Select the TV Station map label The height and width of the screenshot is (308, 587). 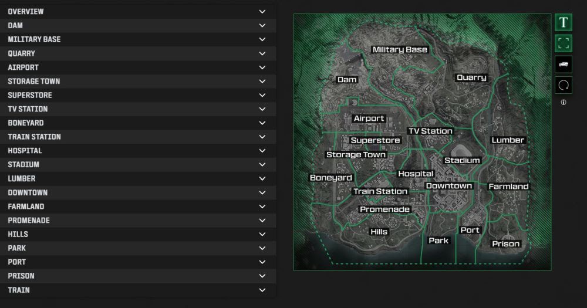(430, 131)
